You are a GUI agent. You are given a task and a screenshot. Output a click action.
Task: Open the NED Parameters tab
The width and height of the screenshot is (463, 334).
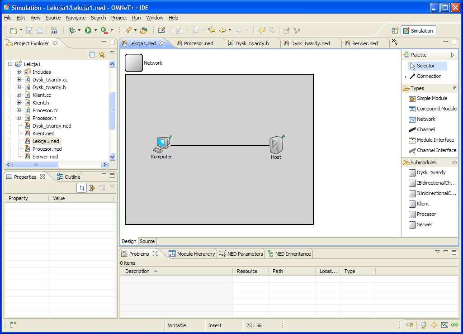pyautogui.click(x=241, y=254)
